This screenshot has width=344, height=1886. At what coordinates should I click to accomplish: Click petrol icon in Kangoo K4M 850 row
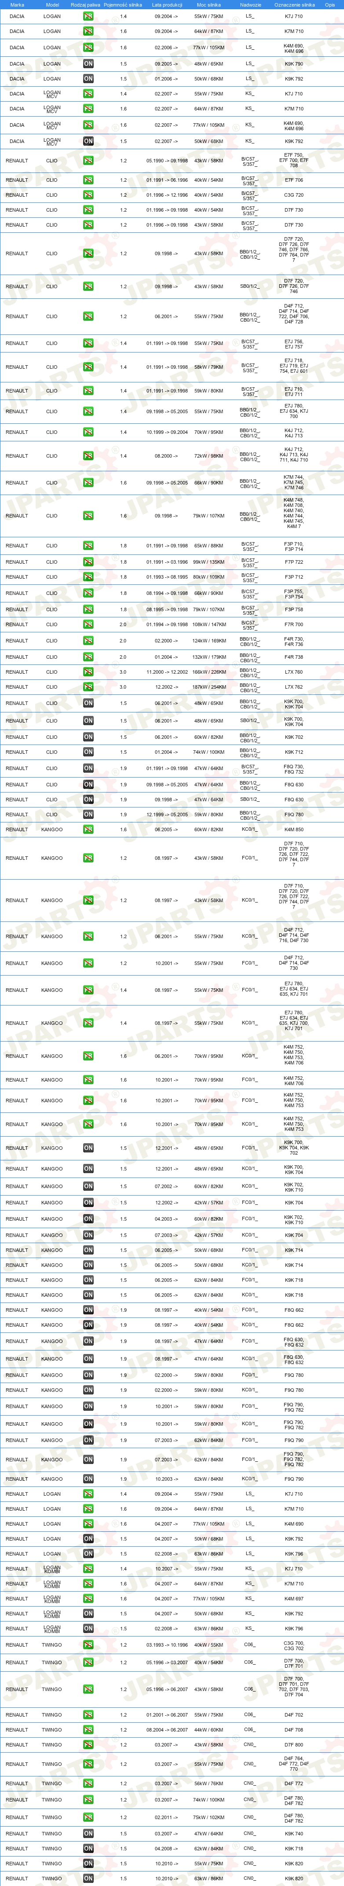click(x=88, y=829)
